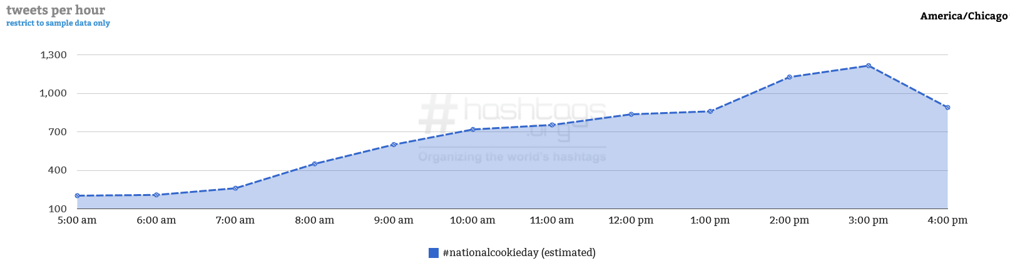Select the 4:00 pm data point

coord(947,108)
